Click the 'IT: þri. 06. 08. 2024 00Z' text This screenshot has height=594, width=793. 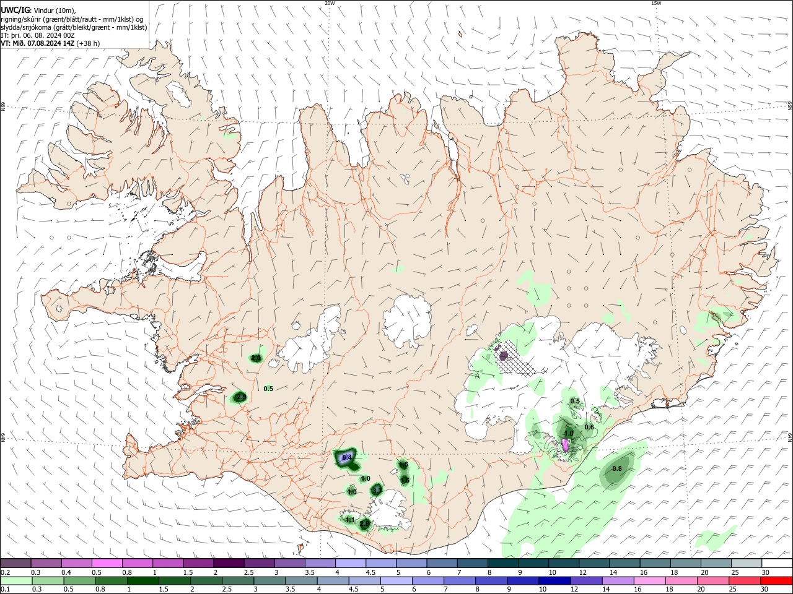point(38,35)
